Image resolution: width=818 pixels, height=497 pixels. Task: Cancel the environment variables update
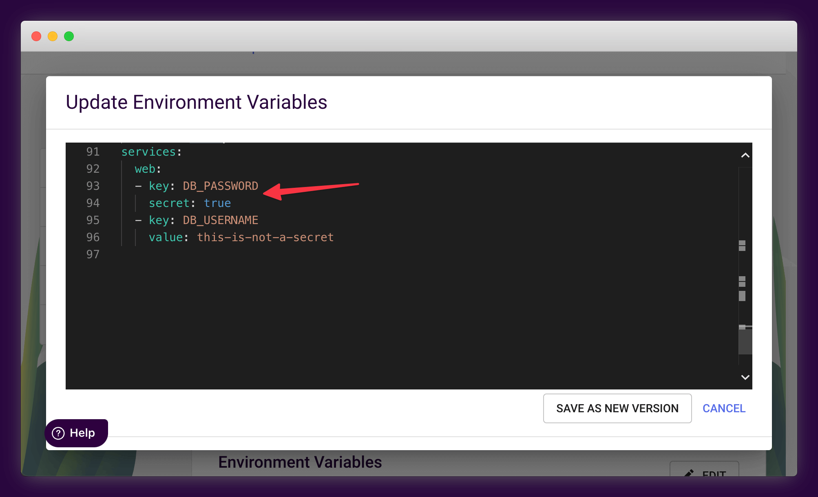tap(724, 408)
